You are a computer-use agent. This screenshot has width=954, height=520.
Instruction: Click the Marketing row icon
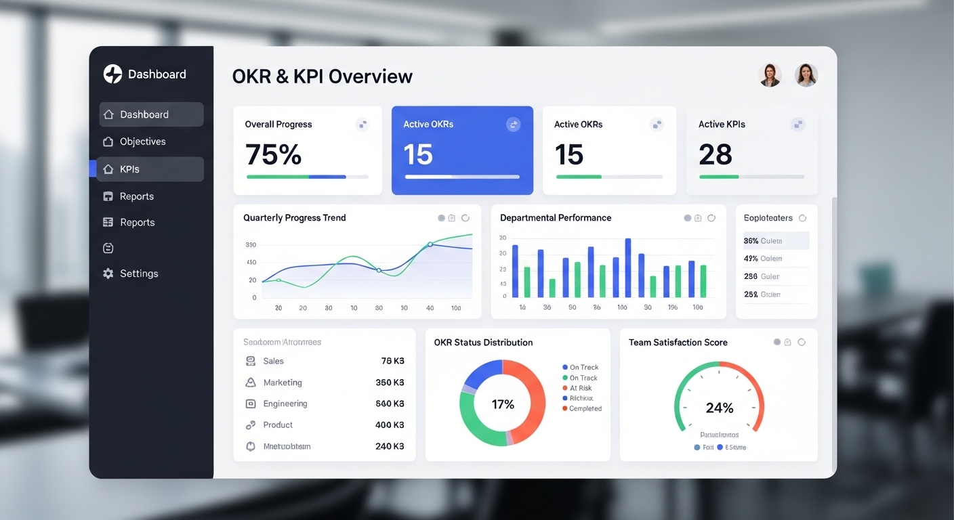coord(250,383)
